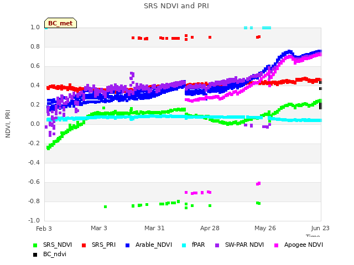Click the BC_met label box

(60, 23)
